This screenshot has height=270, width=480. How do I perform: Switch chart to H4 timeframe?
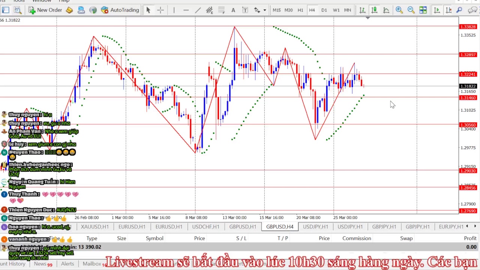pyautogui.click(x=312, y=10)
